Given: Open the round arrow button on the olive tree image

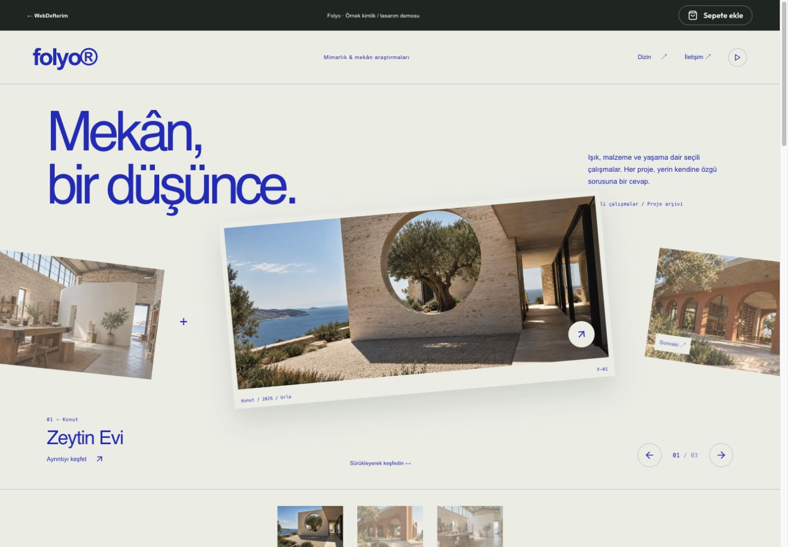Looking at the screenshot, I should (x=581, y=334).
